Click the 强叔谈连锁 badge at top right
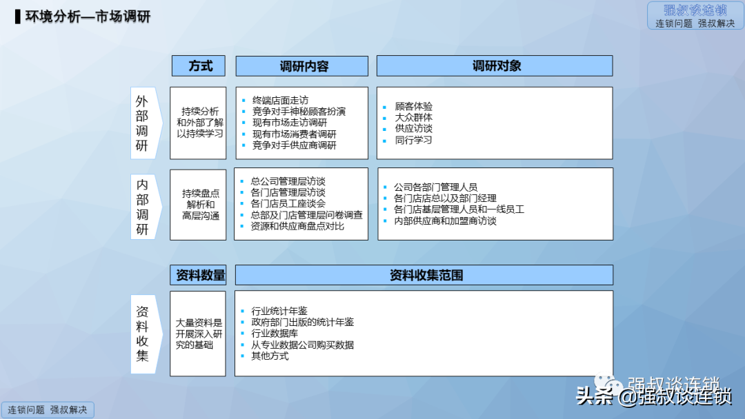This screenshot has height=419, width=745. (695, 16)
